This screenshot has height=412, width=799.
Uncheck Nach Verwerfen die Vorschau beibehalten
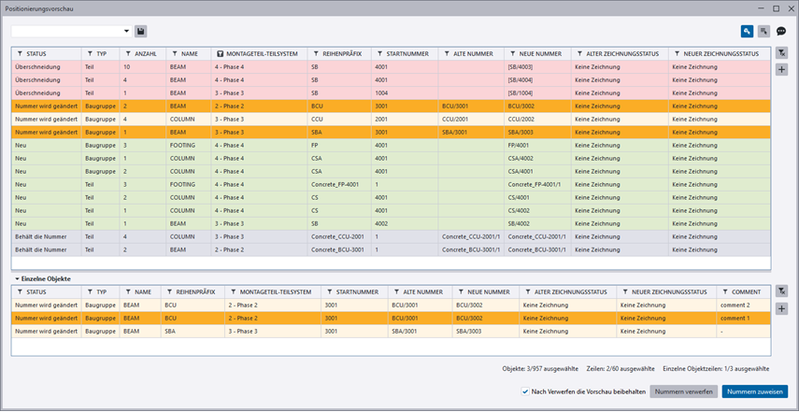[525, 391]
